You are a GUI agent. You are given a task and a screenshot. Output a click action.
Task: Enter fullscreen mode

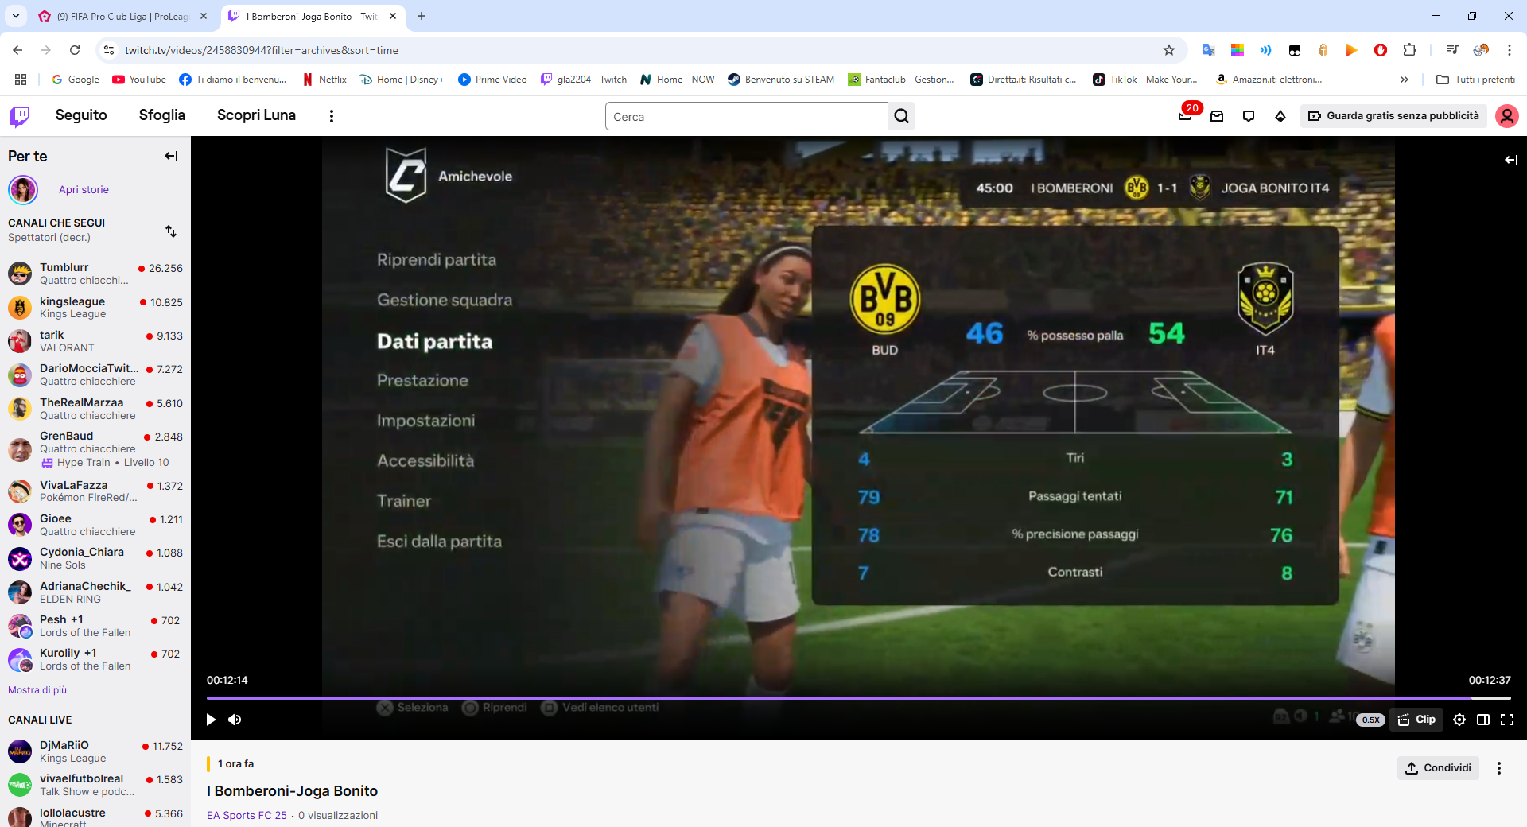tap(1507, 720)
